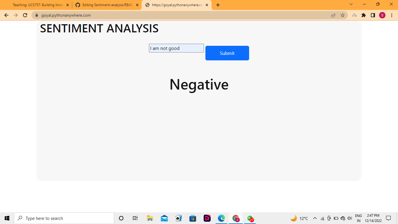Image resolution: width=398 pixels, height=224 pixels.
Task: Bookmark this page using the star icon
Action: 343,15
